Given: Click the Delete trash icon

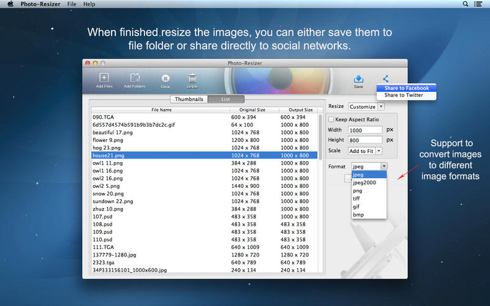Looking at the screenshot, I should (x=192, y=78).
